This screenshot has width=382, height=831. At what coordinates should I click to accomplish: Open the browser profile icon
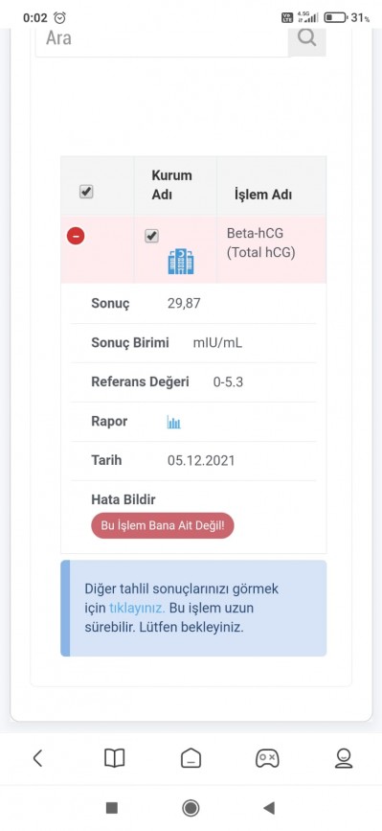click(344, 758)
